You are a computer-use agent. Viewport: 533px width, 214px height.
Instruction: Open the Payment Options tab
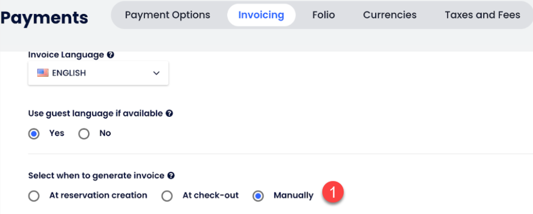pos(168,15)
